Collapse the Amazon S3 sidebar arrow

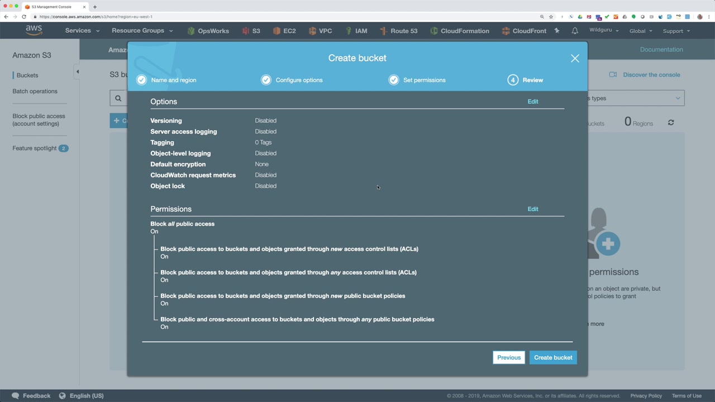77,71
